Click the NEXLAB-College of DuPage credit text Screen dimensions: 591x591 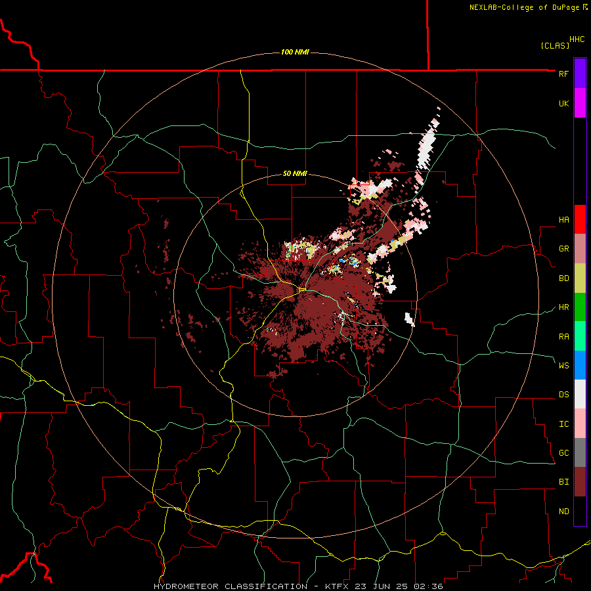coord(528,7)
